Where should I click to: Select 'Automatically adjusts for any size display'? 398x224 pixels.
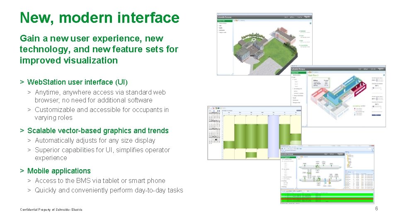click(95, 140)
